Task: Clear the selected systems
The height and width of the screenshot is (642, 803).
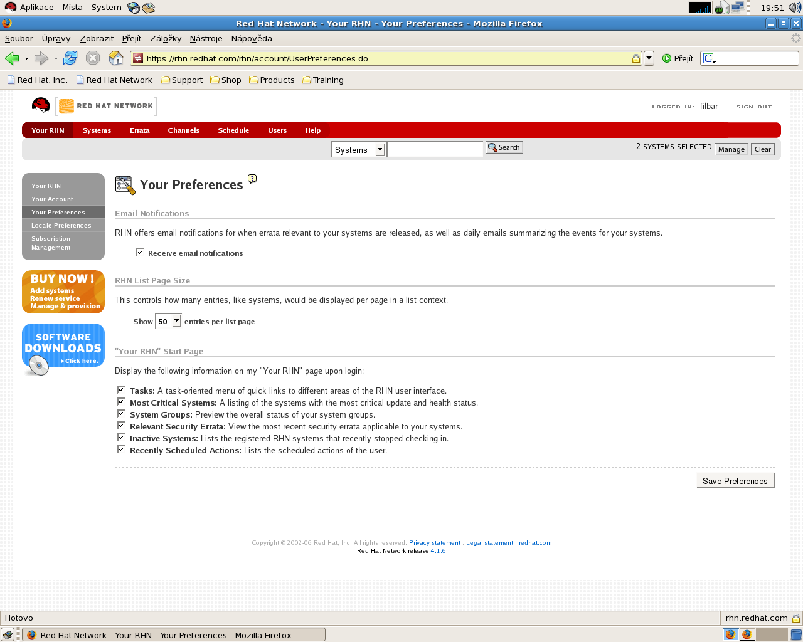Action: click(763, 149)
